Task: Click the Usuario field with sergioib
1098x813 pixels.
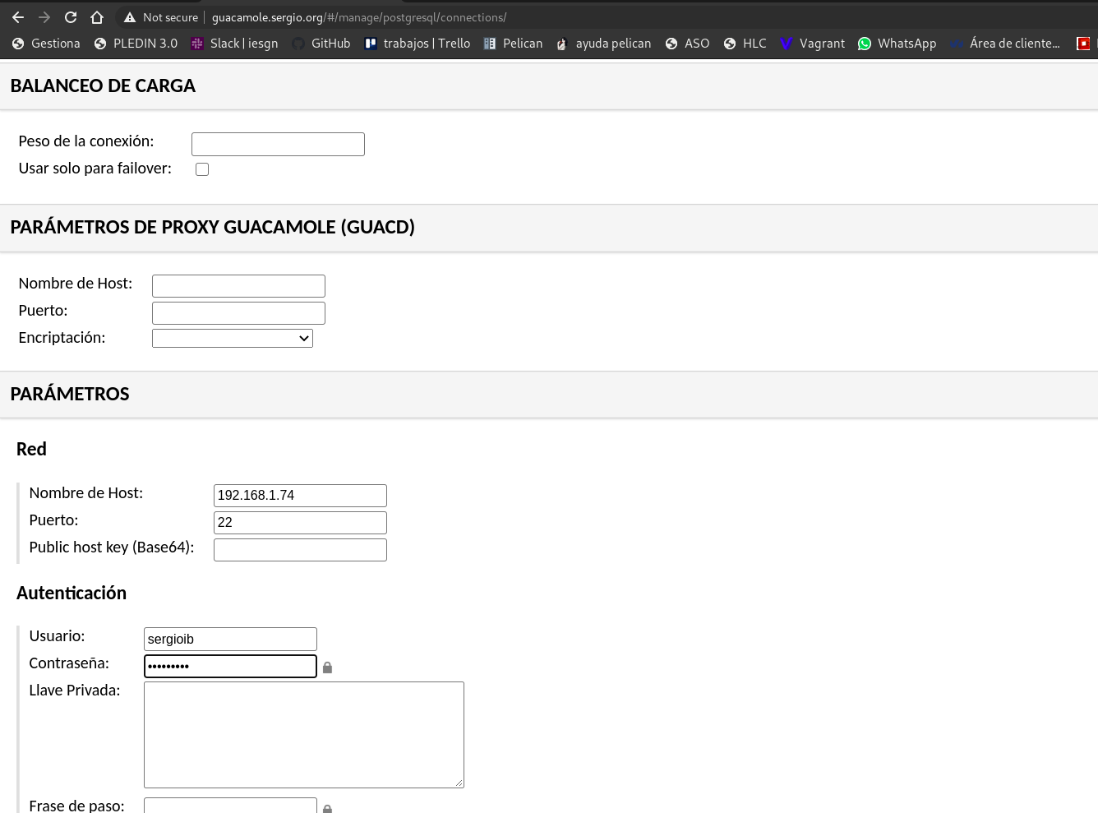Action: [x=230, y=639]
